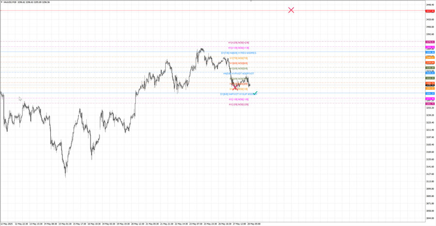Viewport: 436px width, 226px height.
Task: Click the H1[-2/8] M30[-2/8] level label
Action: click(238, 104)
